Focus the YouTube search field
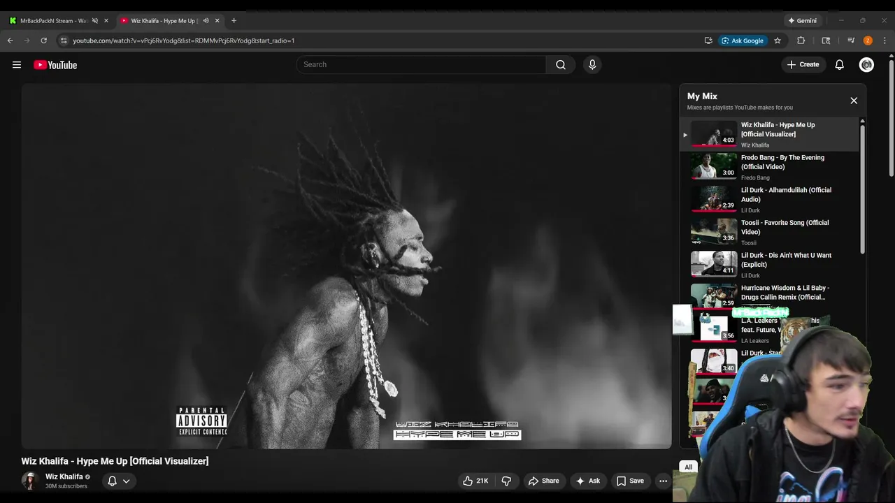Image resolution: width=895 pixels, height=503 pixels. (x=421, y=65)
